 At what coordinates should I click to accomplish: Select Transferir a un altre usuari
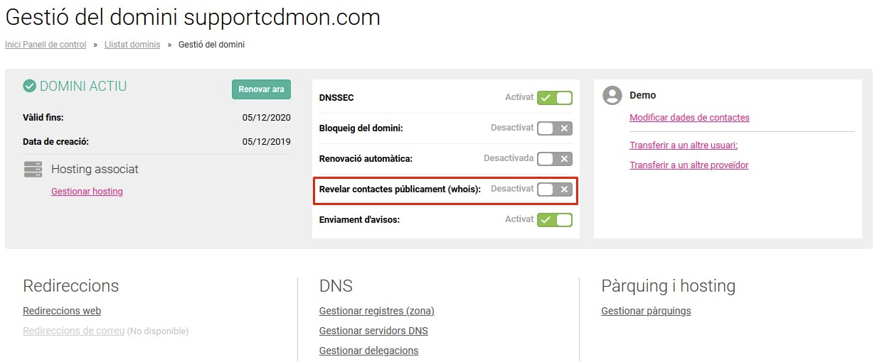click(x=684, y=145)
